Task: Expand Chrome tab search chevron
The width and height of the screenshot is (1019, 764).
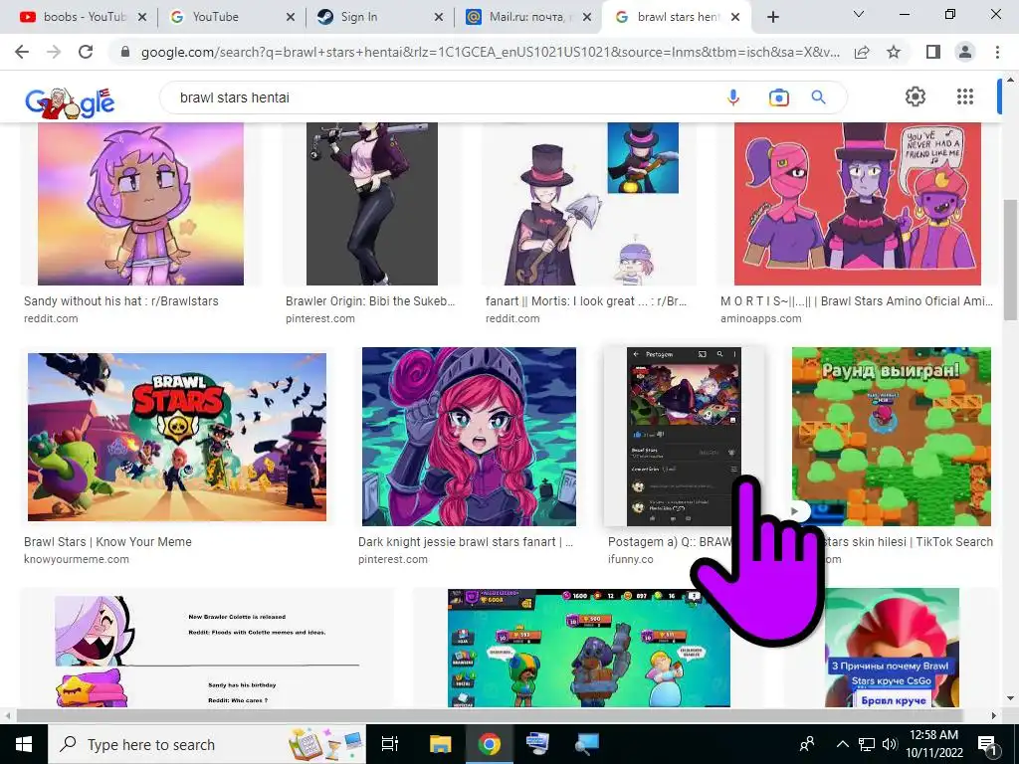Action: (859, 14)
